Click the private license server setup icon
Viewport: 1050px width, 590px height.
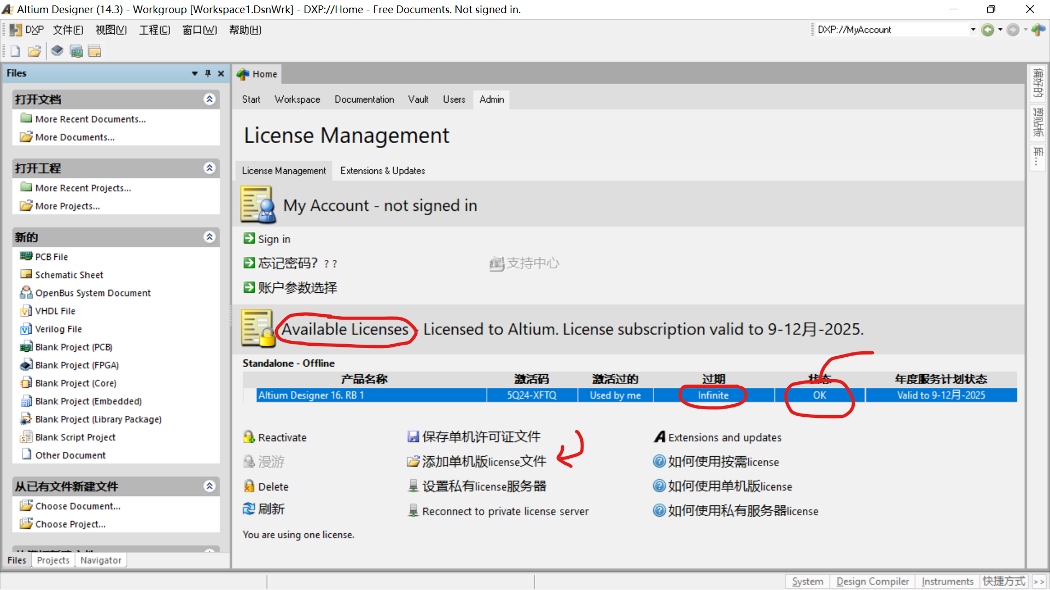[413, 486]
